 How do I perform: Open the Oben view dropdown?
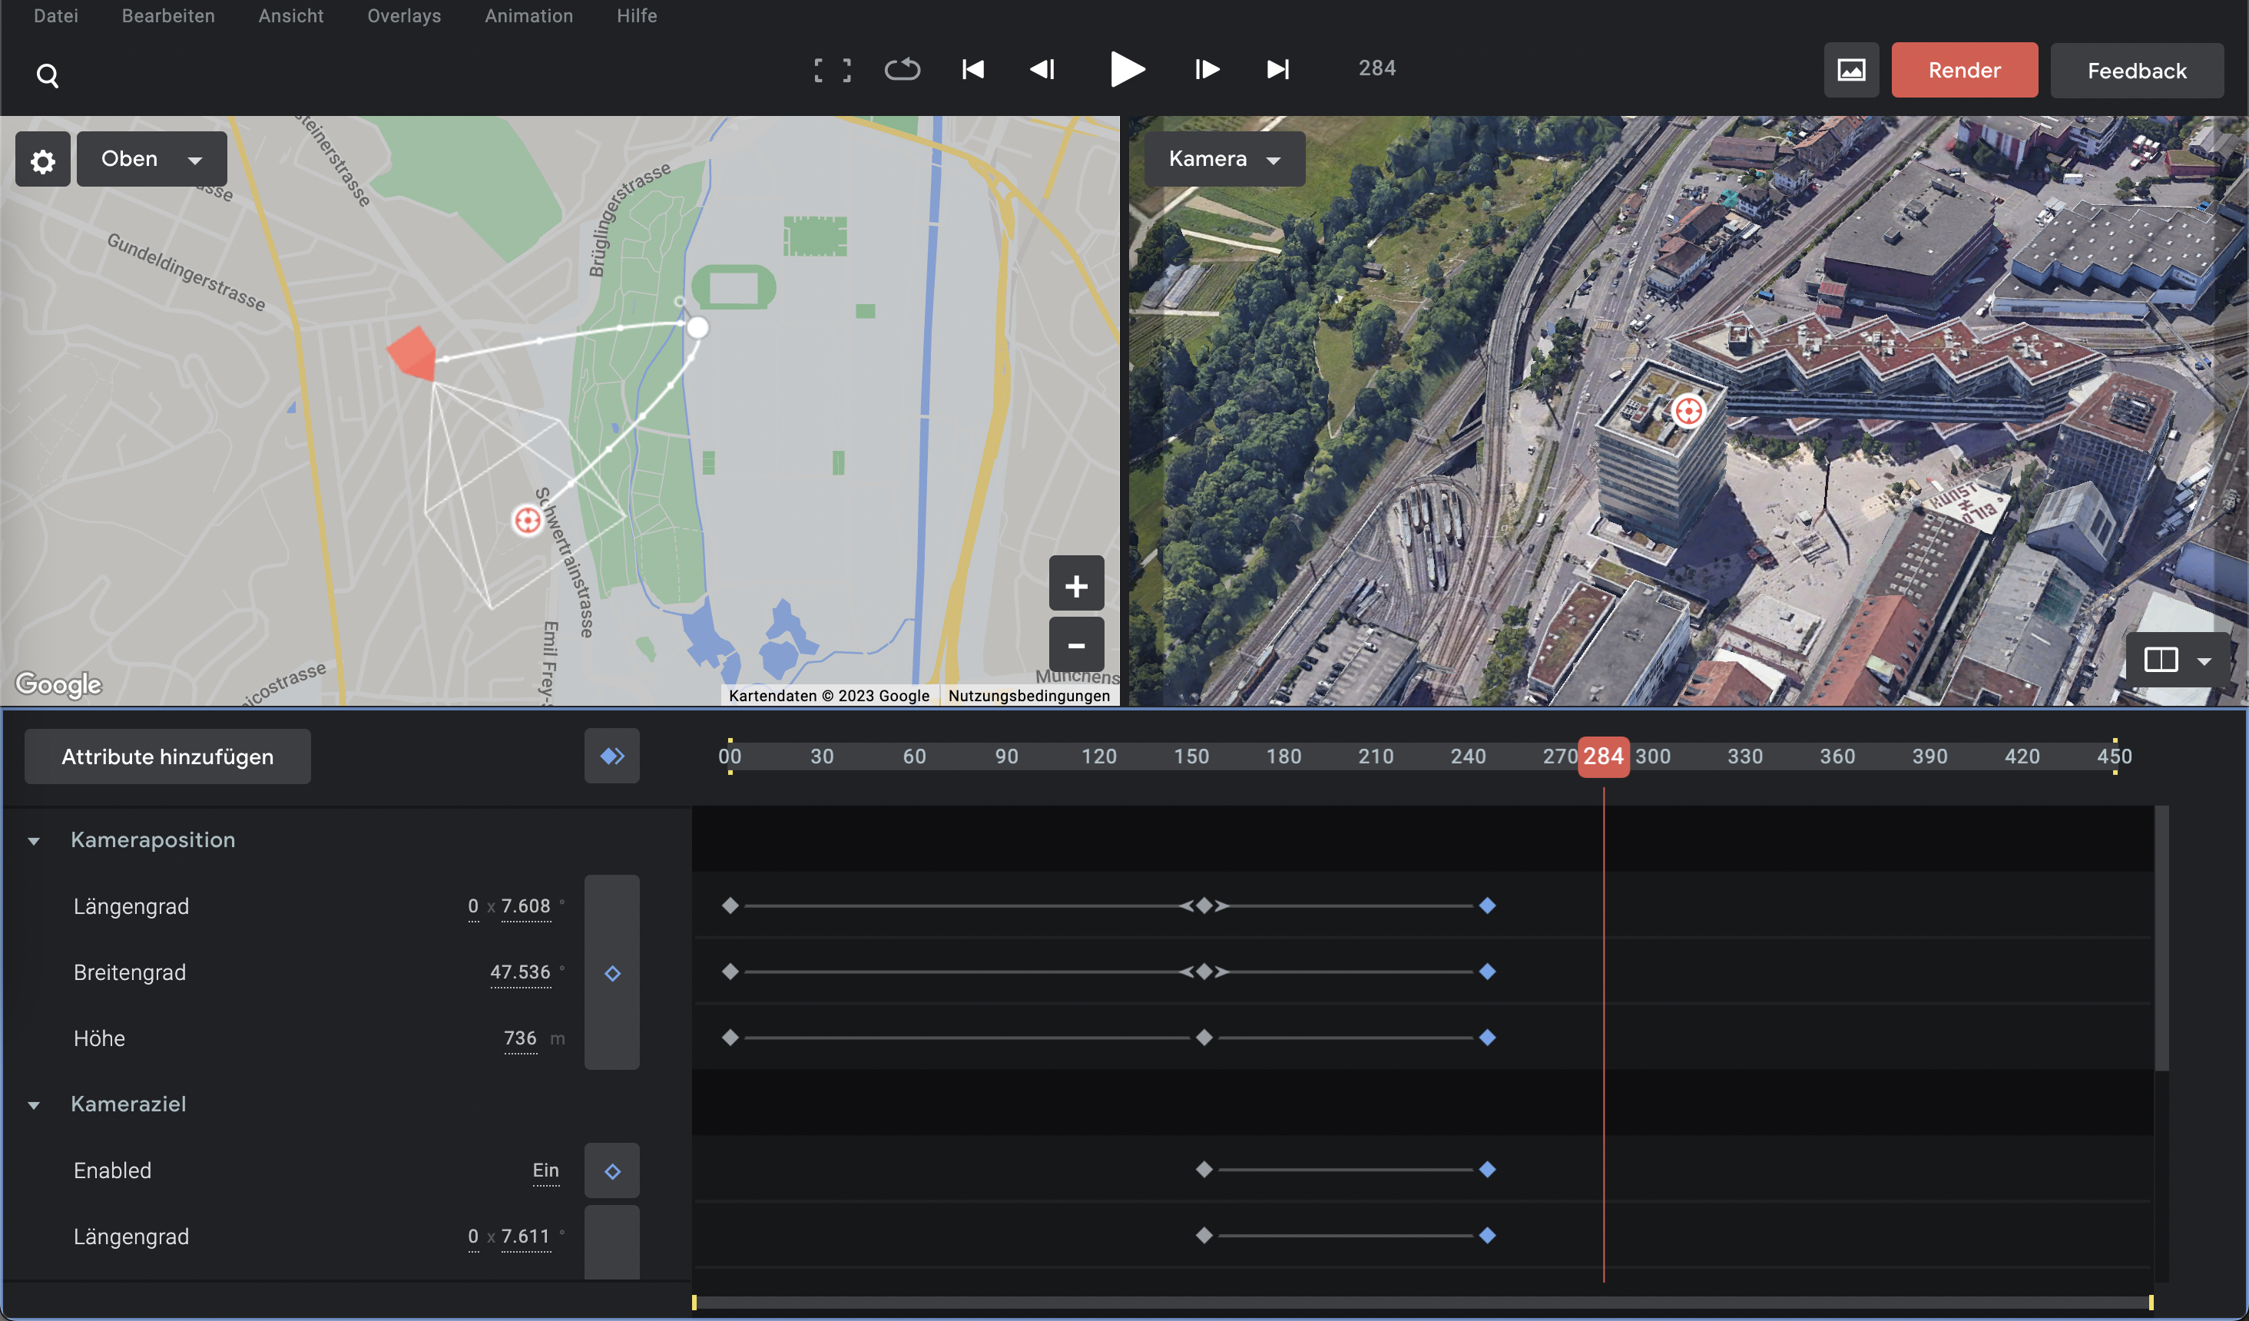152,159
